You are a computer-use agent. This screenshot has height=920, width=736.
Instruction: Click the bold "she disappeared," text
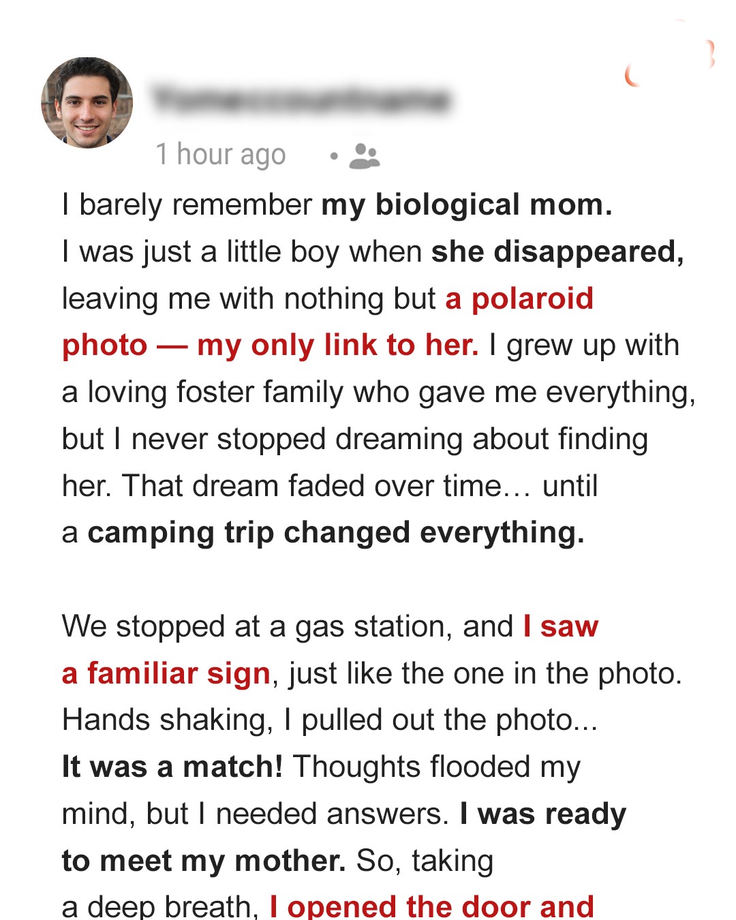click(557, 251)
